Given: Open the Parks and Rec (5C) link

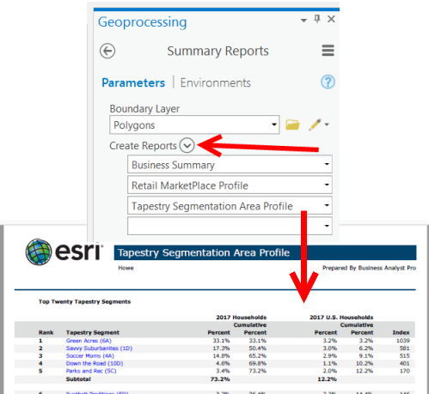Looking at the screenshot, I should tap(91, 371).
